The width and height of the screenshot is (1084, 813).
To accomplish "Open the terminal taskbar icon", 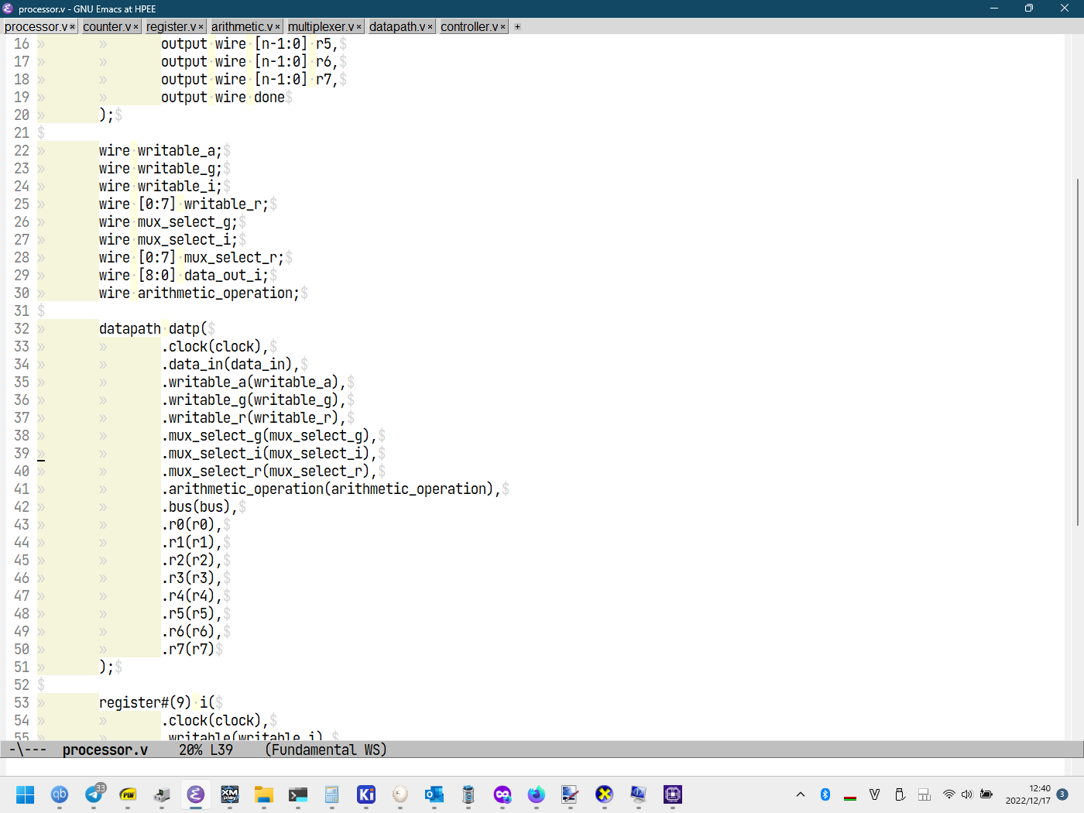I will coord(298,794).
